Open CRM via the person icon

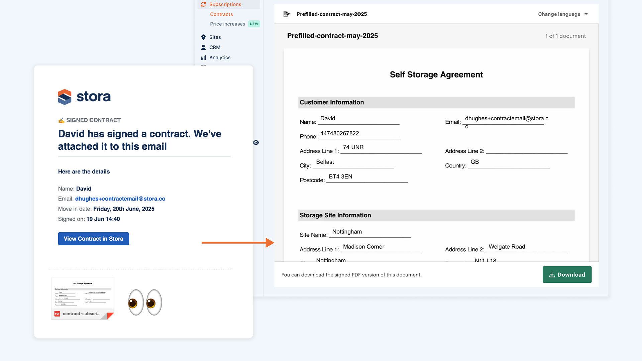[x=204, y=47]
